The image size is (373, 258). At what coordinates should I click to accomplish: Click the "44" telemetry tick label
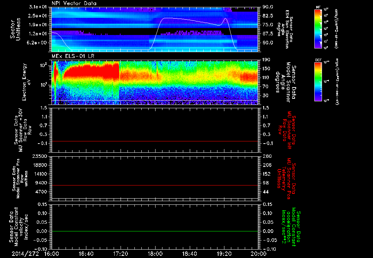click(266, 192)
